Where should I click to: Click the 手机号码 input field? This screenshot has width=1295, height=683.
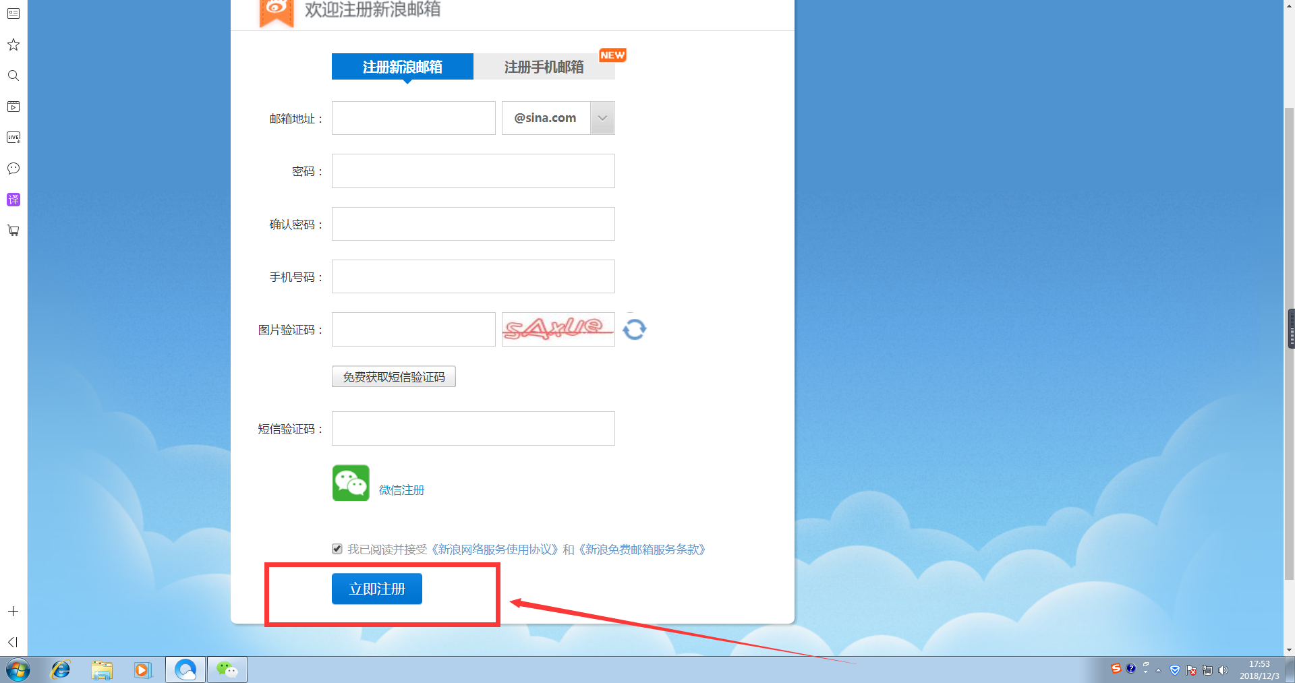click(x=473, y=276)
